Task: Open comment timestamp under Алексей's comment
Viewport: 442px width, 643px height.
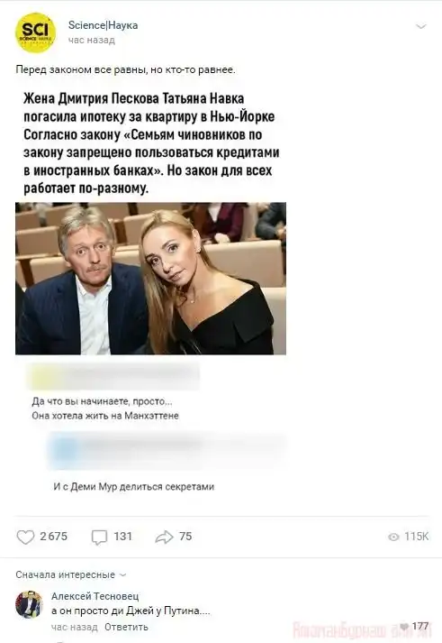Action: (75, 627)
